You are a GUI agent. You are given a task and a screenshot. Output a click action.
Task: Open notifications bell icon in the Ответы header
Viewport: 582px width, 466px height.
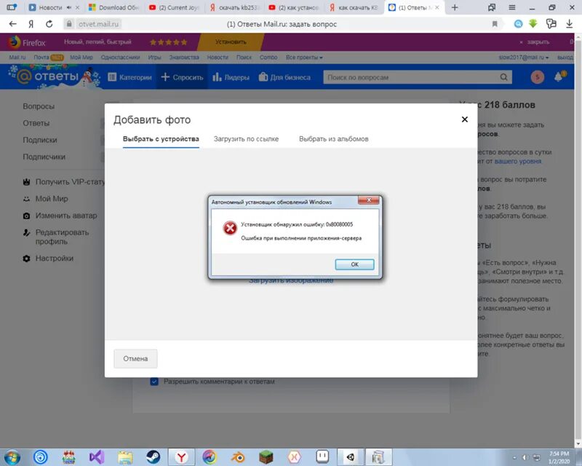pyautogui.click(x=559, y=76)
